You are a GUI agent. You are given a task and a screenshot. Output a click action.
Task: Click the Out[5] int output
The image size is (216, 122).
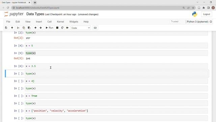28,59
